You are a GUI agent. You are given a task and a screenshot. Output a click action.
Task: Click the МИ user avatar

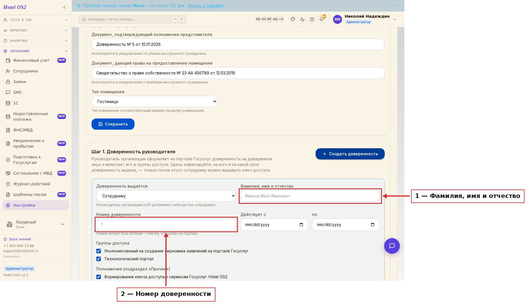pyautogui.click(x=258, y=19)
